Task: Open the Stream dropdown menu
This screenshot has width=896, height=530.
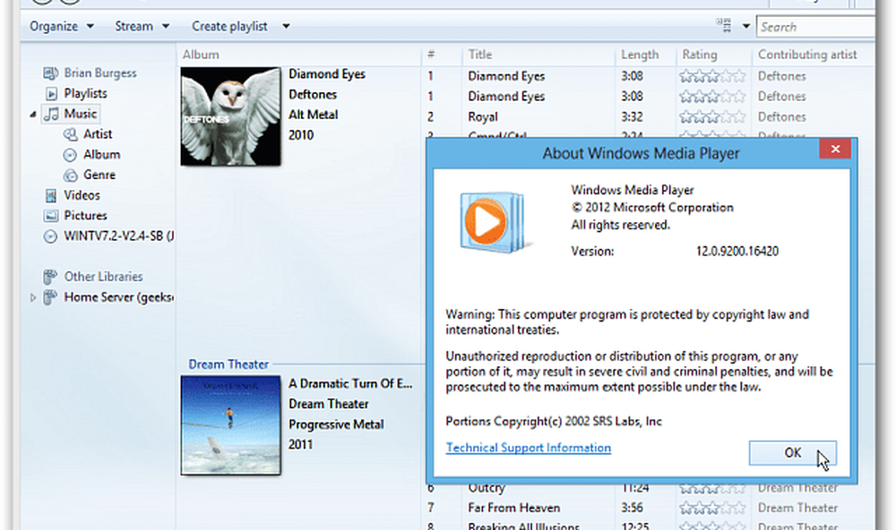Action: coord(142,26)
